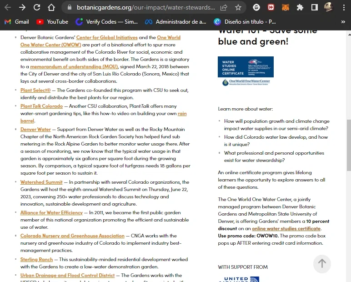Go back to the previous page
351x282 pixels.
coord(8,7)
